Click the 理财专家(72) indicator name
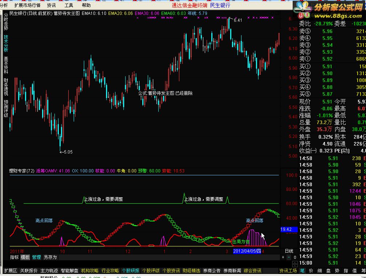 pos(22,171)
